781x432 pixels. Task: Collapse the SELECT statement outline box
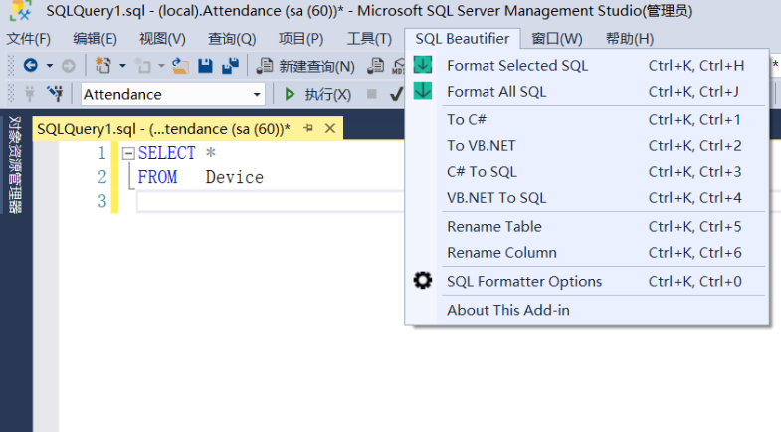pos(128,153)
